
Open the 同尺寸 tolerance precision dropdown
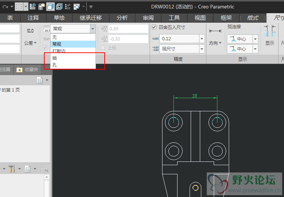202,49
